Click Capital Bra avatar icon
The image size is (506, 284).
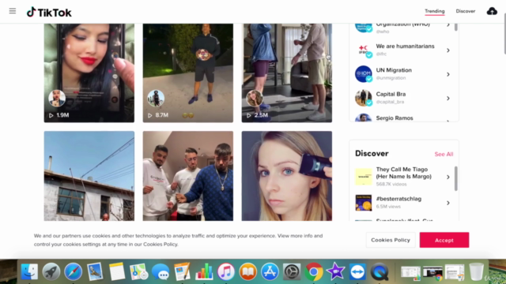[x=364, y=98]
